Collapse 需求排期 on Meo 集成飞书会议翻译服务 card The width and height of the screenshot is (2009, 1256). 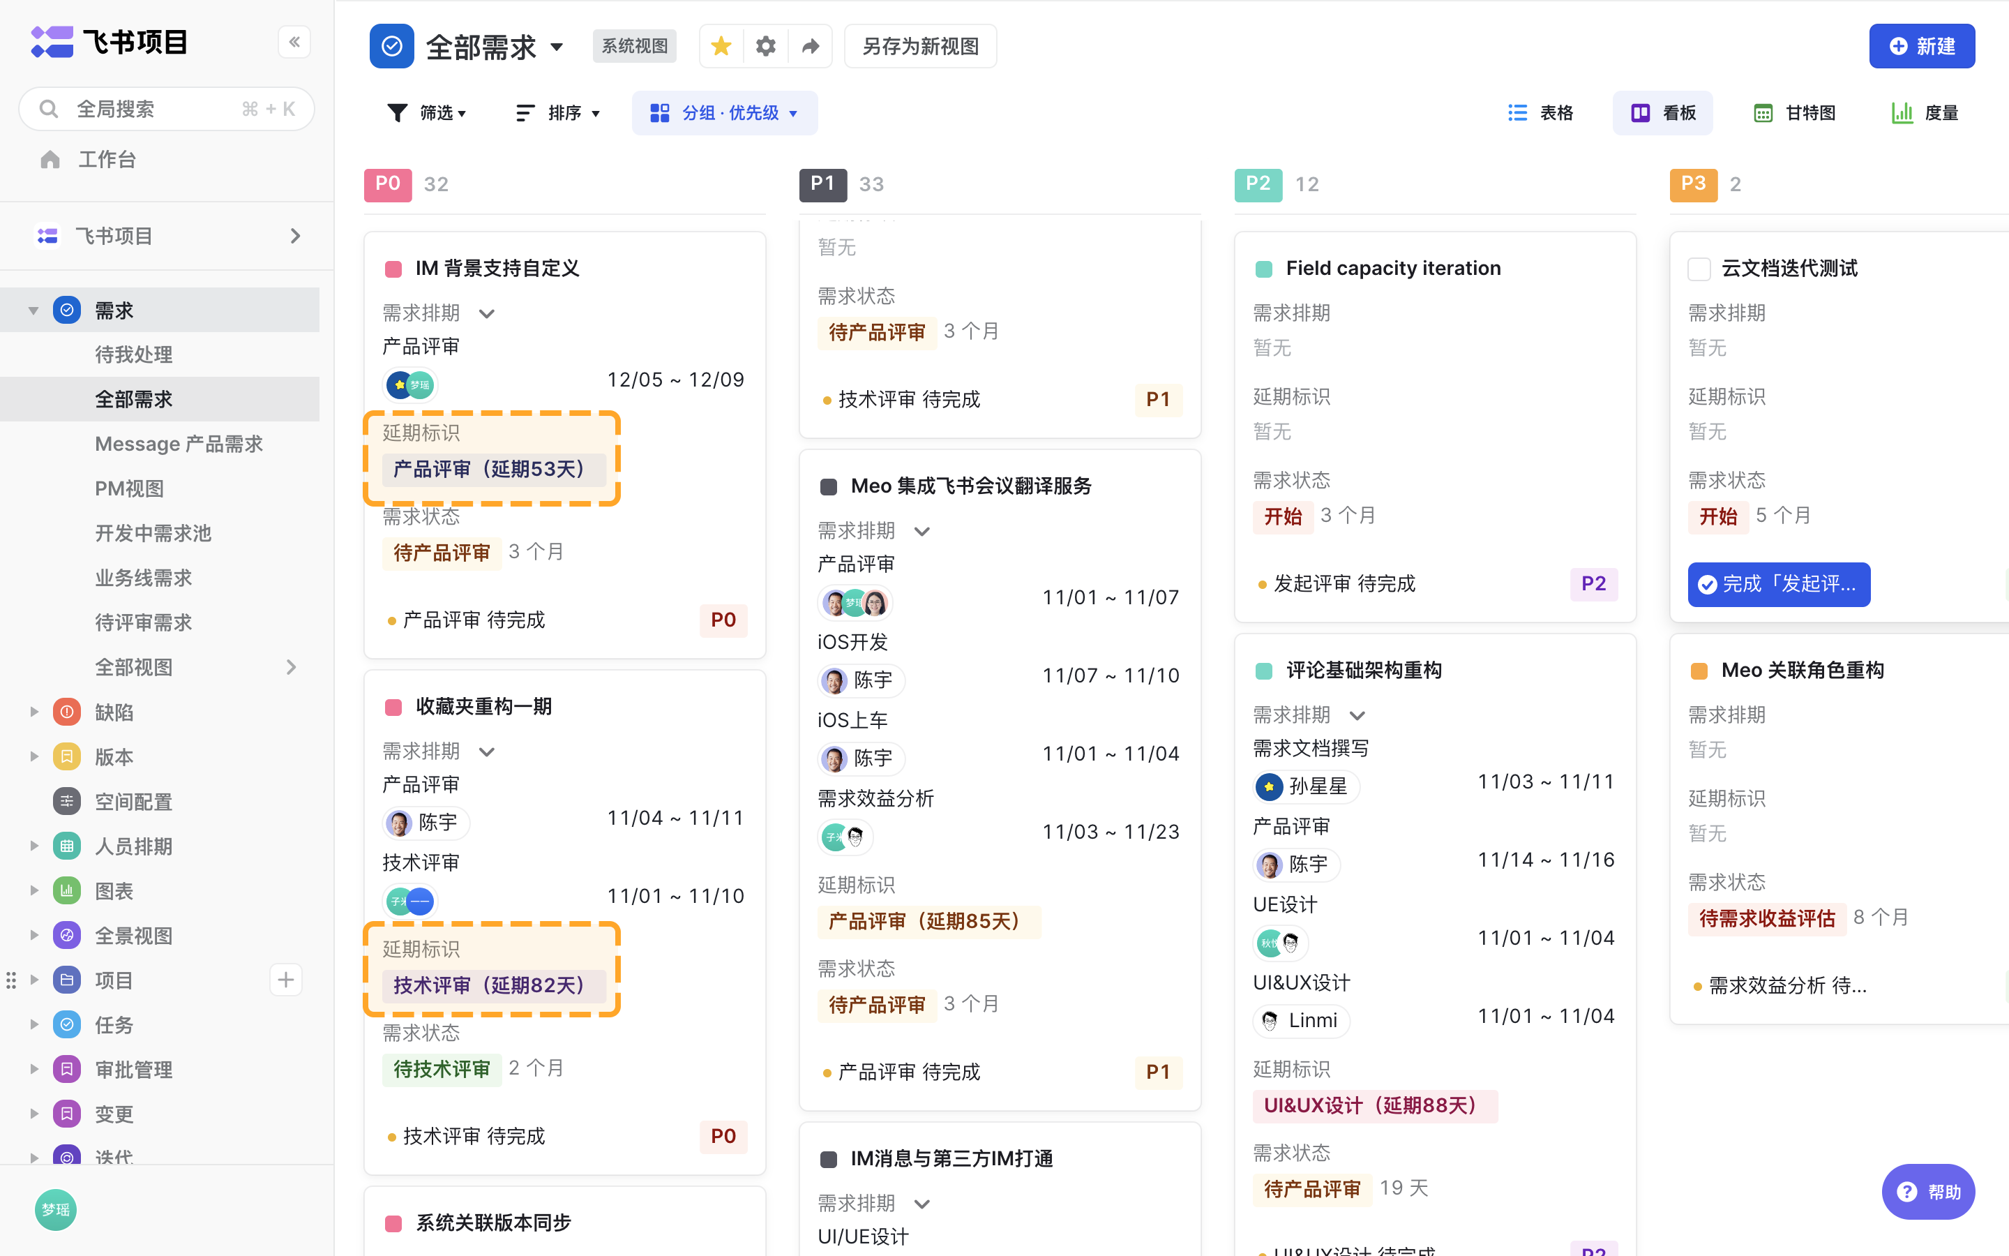tap(922, 532)
